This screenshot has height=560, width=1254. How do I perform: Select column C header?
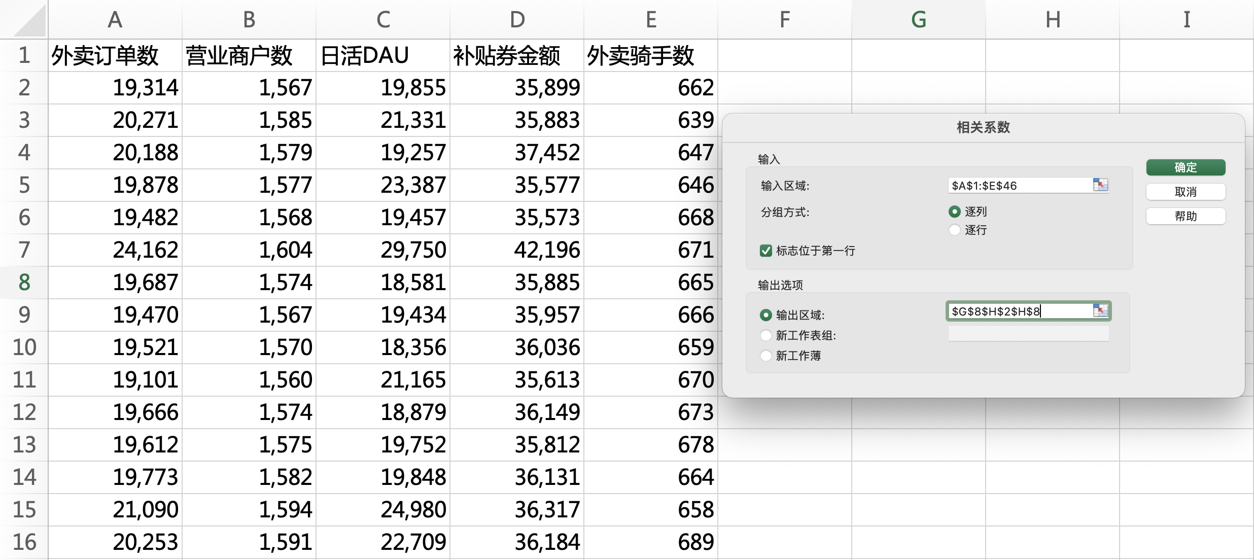pos(383,19)
